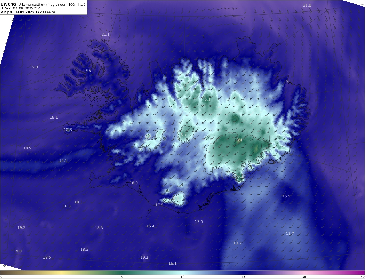Viewport: 365px width, 279px height.
Task: Click the 13.2 value label
Action: pyautogui.click(x=238, y=243)
